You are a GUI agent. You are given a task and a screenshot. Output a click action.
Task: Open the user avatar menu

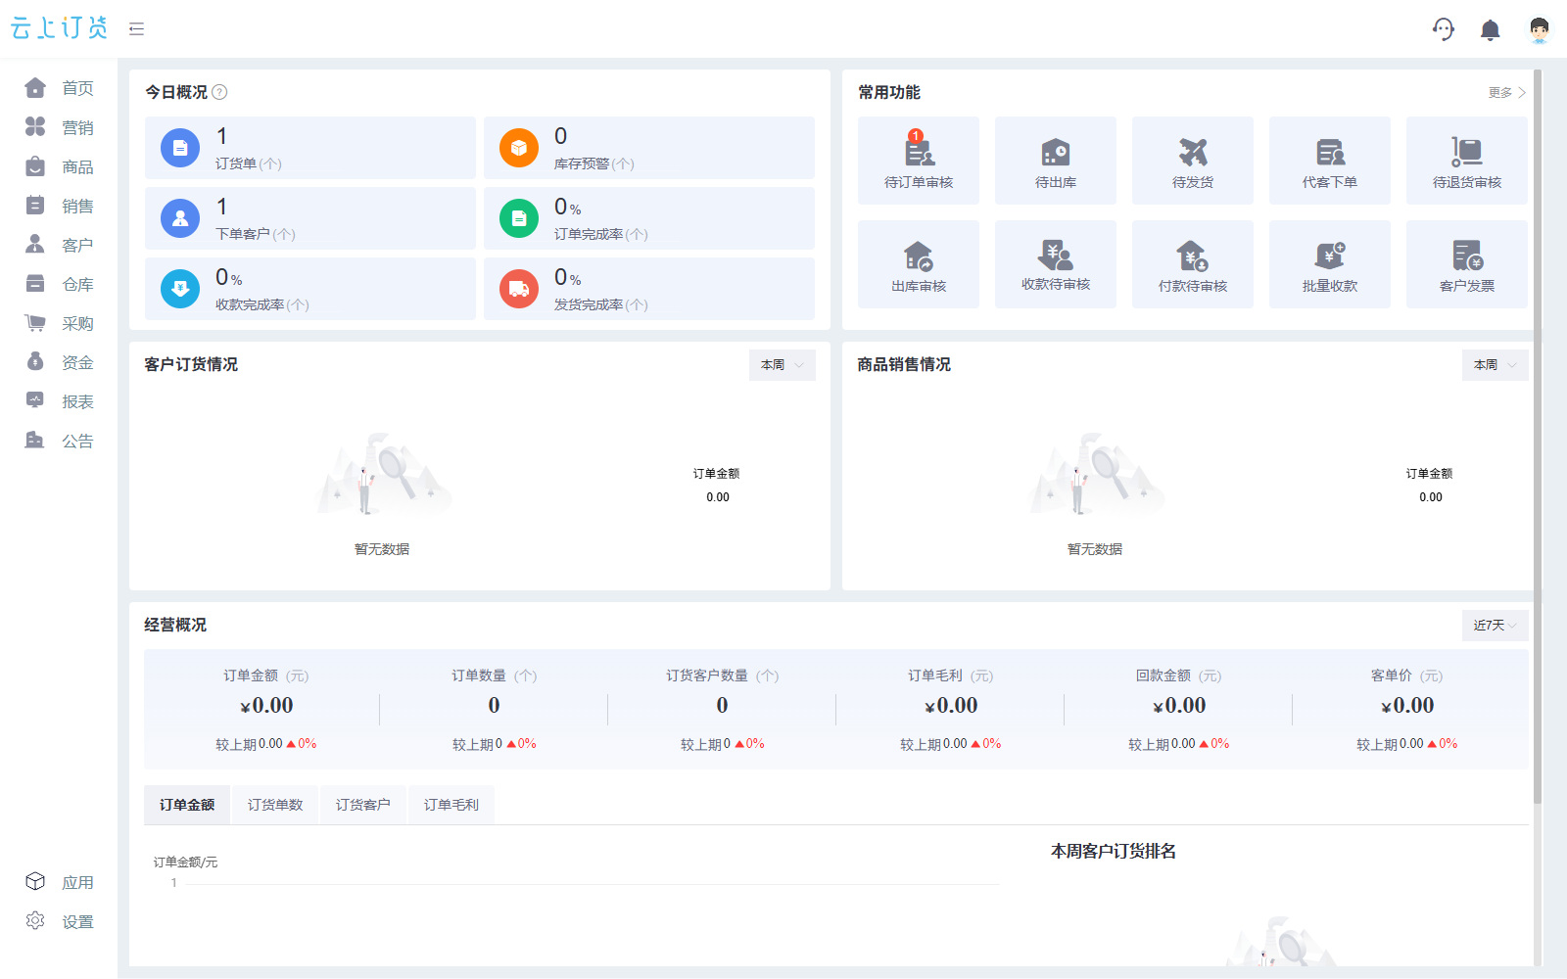click(1540, 30)
